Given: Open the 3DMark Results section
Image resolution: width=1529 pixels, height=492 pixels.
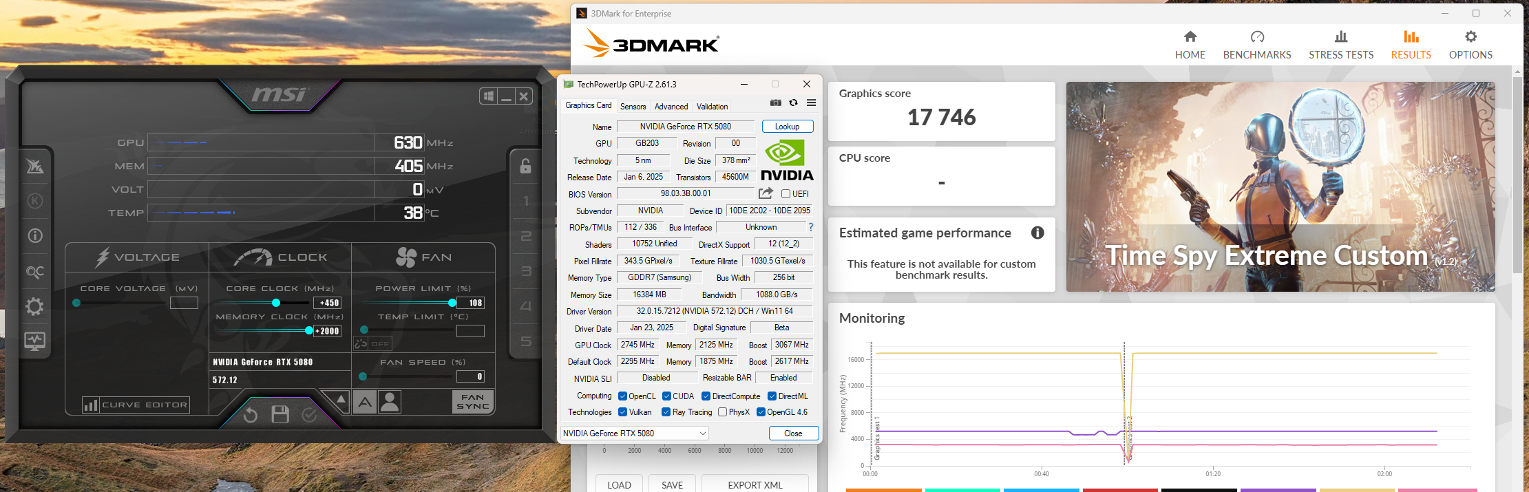Looking at the screenshot, I should (1411, 45).
